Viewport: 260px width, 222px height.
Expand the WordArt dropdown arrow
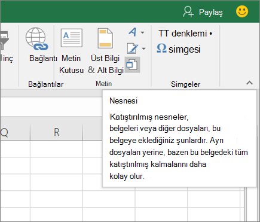click(x=143, y=32)
